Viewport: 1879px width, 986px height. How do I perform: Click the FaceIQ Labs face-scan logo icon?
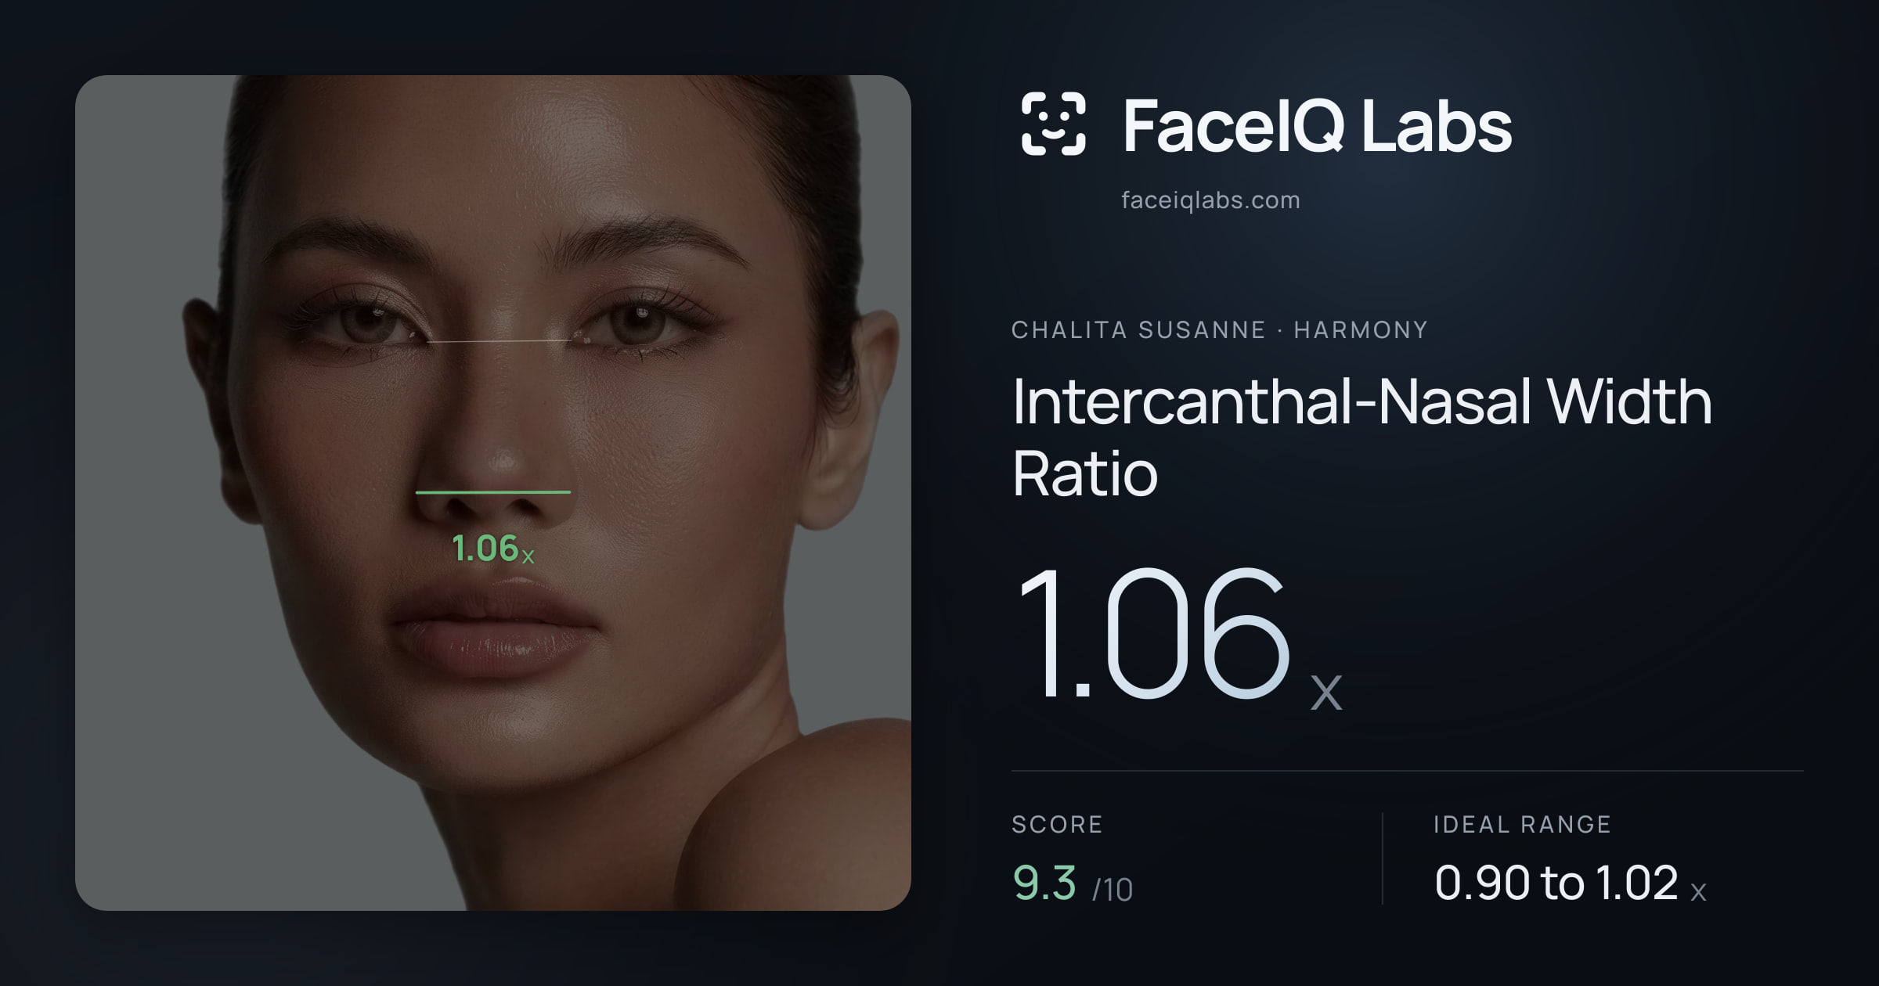[1053, 124]
